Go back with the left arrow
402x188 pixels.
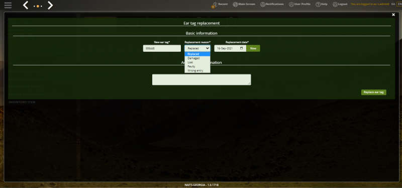pos(26,5)
